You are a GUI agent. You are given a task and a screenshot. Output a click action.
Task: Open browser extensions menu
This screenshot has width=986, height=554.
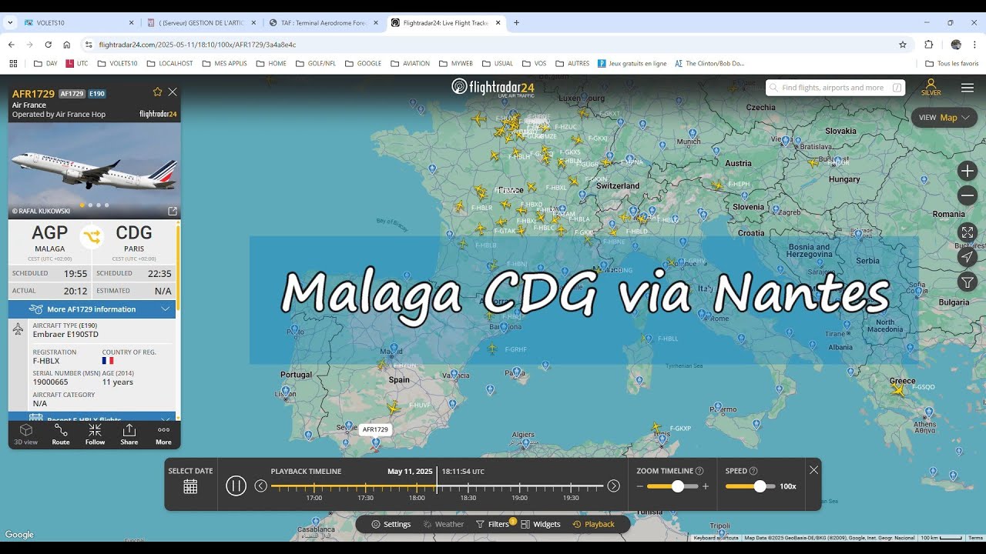click(928, 45)
